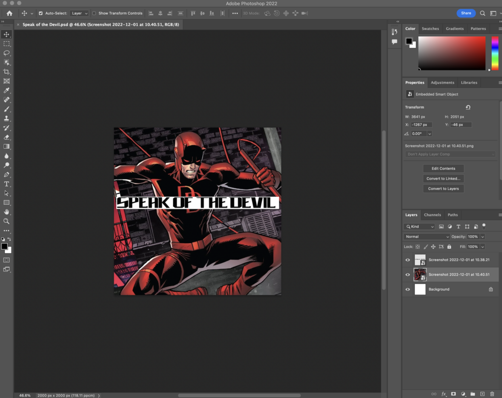Open the Kind layer filter dropdown

[420, 227]
